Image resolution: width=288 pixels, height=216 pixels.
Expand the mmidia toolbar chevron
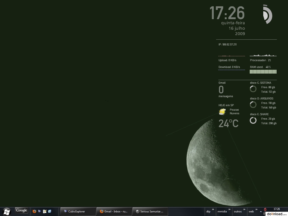(x=229, y=209)
